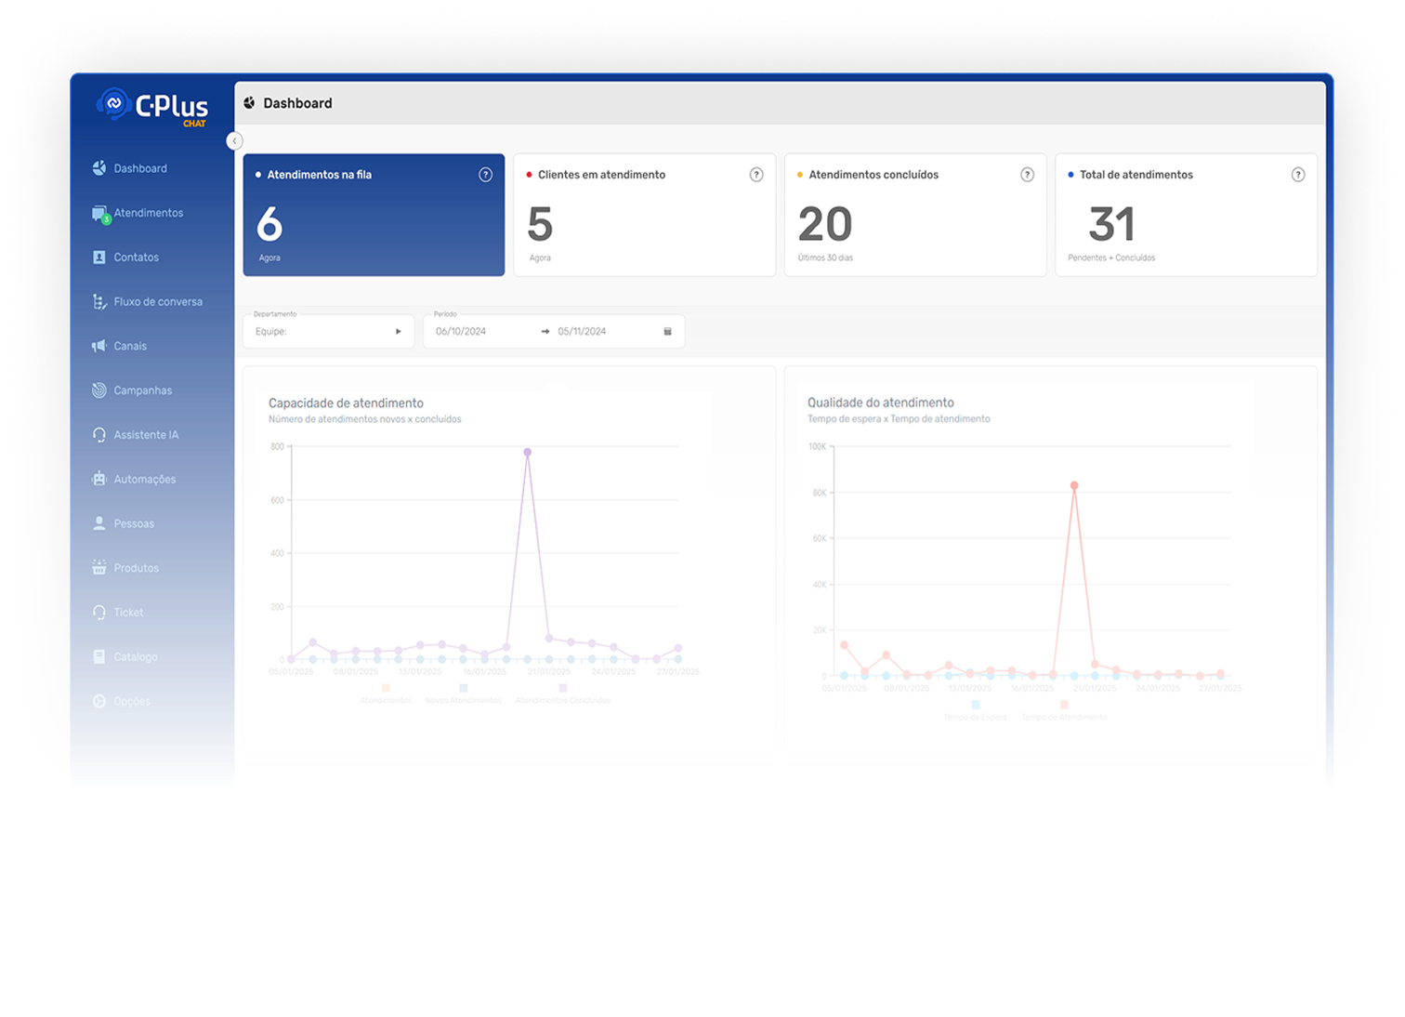Expand the Equipe department dropdown
This screenshot has width=1405, height=1017.
[x=328, y=331]
